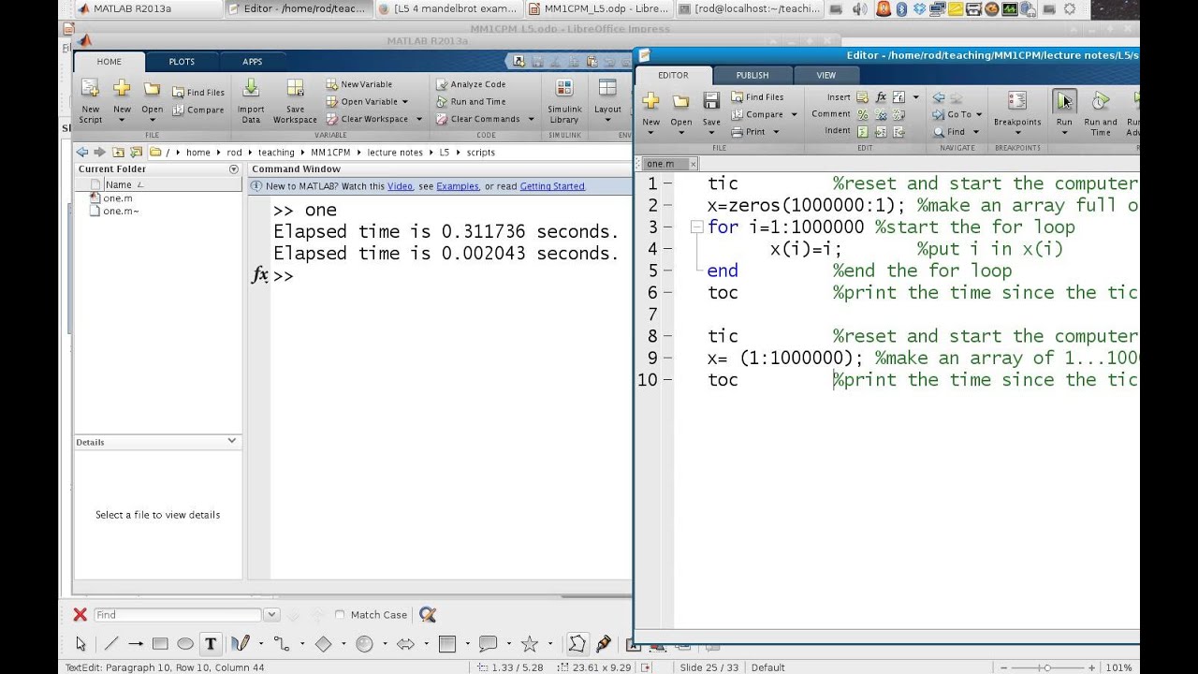Collapse the Details panel
Screen dimensions: 1198x674
(232, 441)
